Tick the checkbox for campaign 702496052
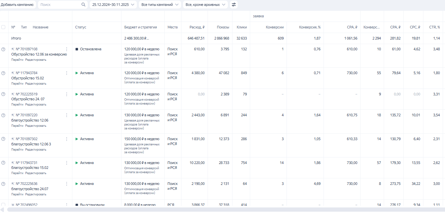The width and height of the screenshot is (445, 213). pos(3,205)
